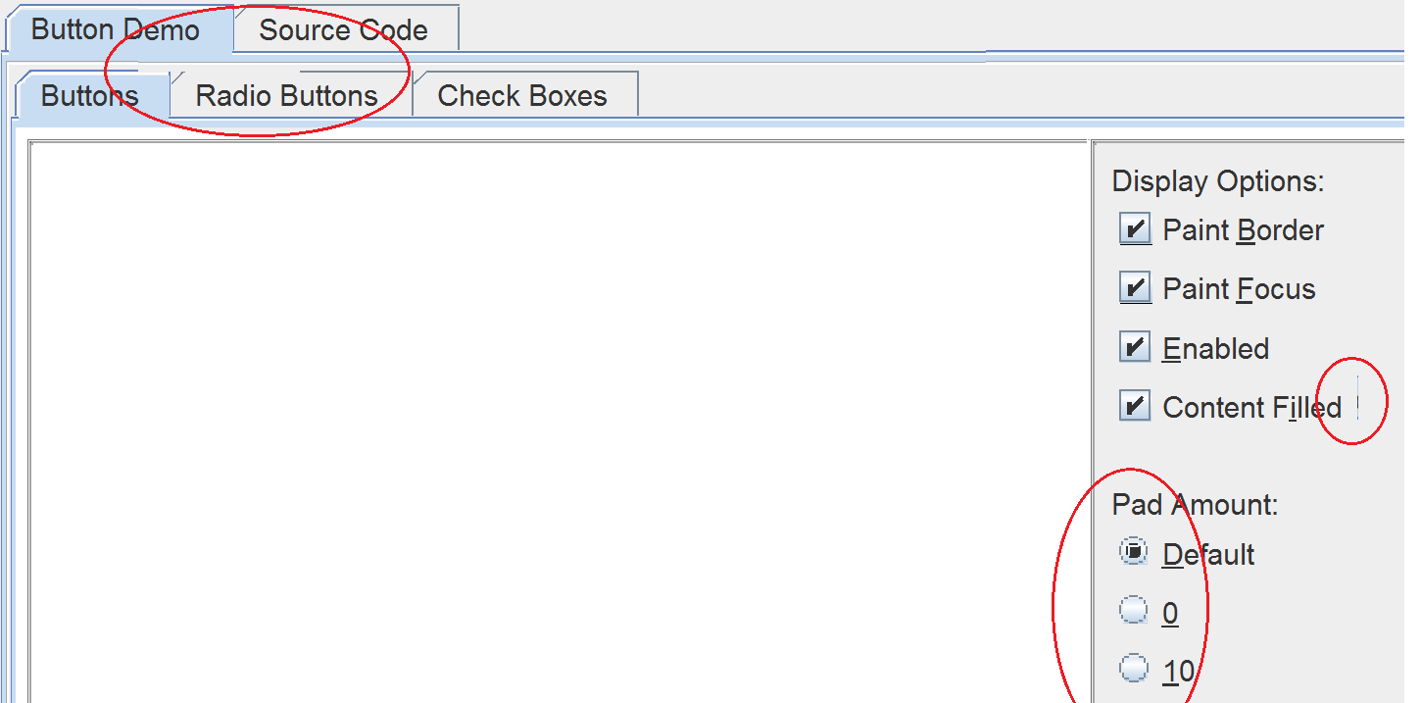Choose the 10 pad amount radio button
The width and height of the screenshot is (1421, 703).
[1134, 669]
